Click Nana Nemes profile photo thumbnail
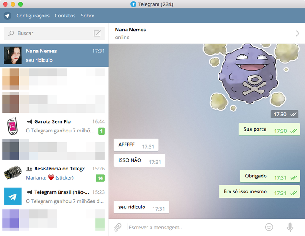The height and width of the screenshot is (236, 305). [13, 56]
